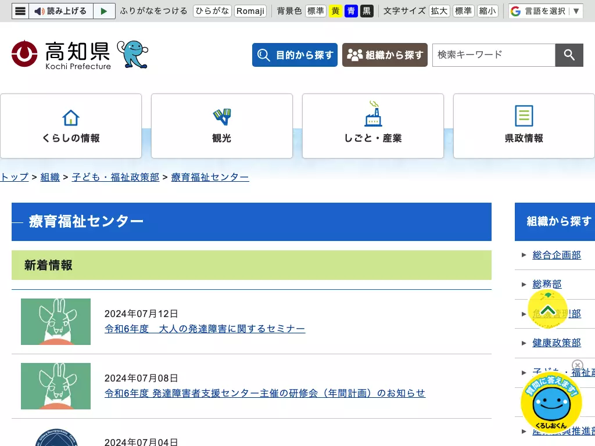Open 県政情報 tab
595x446 pixels.
click(x=524, y=126)
